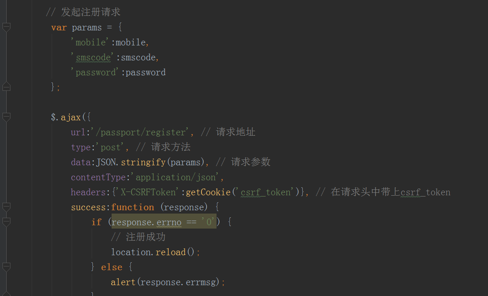
Task: Fold the if response.errno block
Action: [6, 222]
